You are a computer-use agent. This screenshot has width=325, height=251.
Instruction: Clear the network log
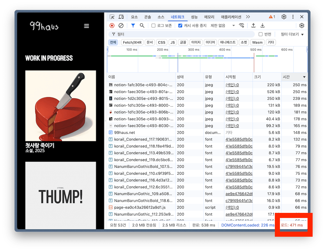tap(121, 25)
